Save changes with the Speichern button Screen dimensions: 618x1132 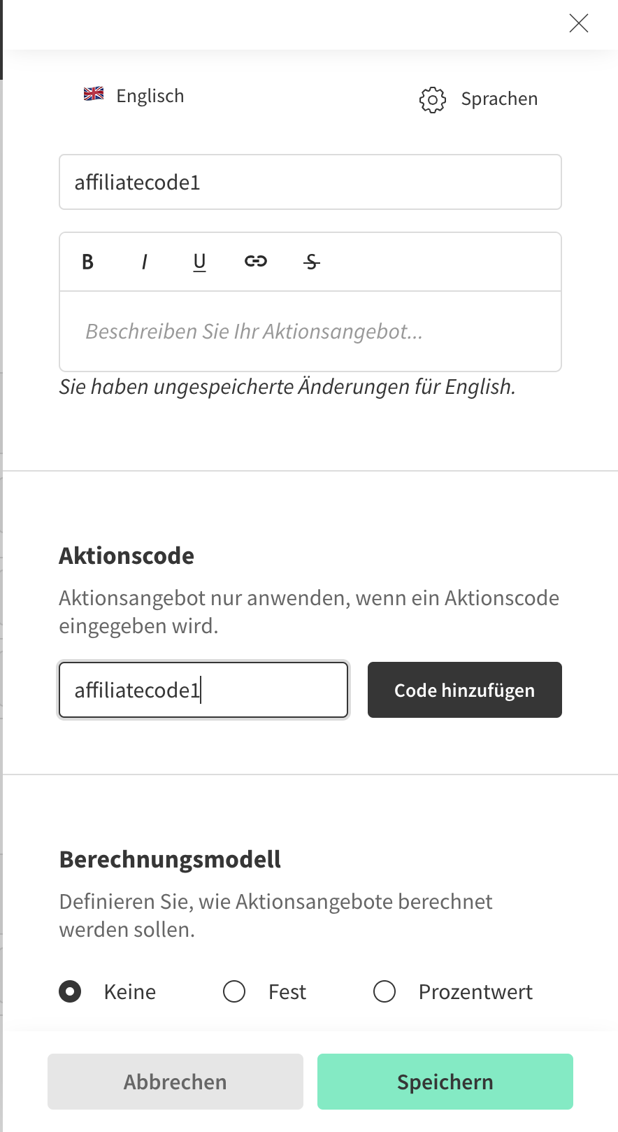click(x=445, y=1082)
